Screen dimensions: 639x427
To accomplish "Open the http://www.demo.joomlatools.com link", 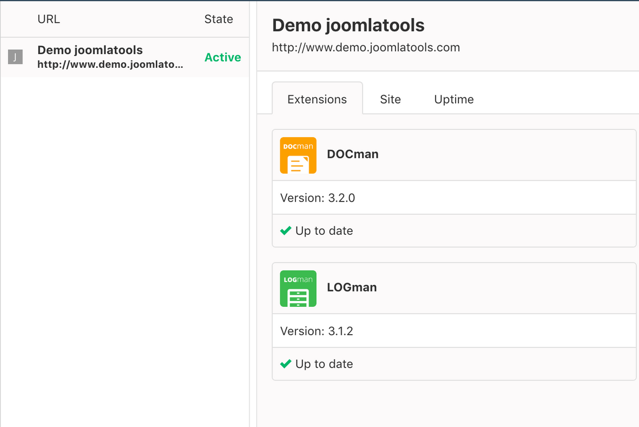I will pos(366,48).
